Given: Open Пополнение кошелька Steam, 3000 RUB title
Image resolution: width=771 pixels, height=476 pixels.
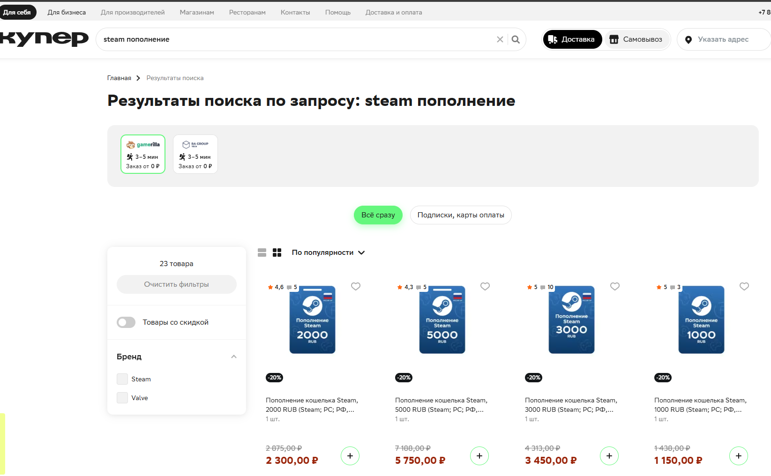Looking at the screenshot, I should pyautogui.click(x=571, y=405).
